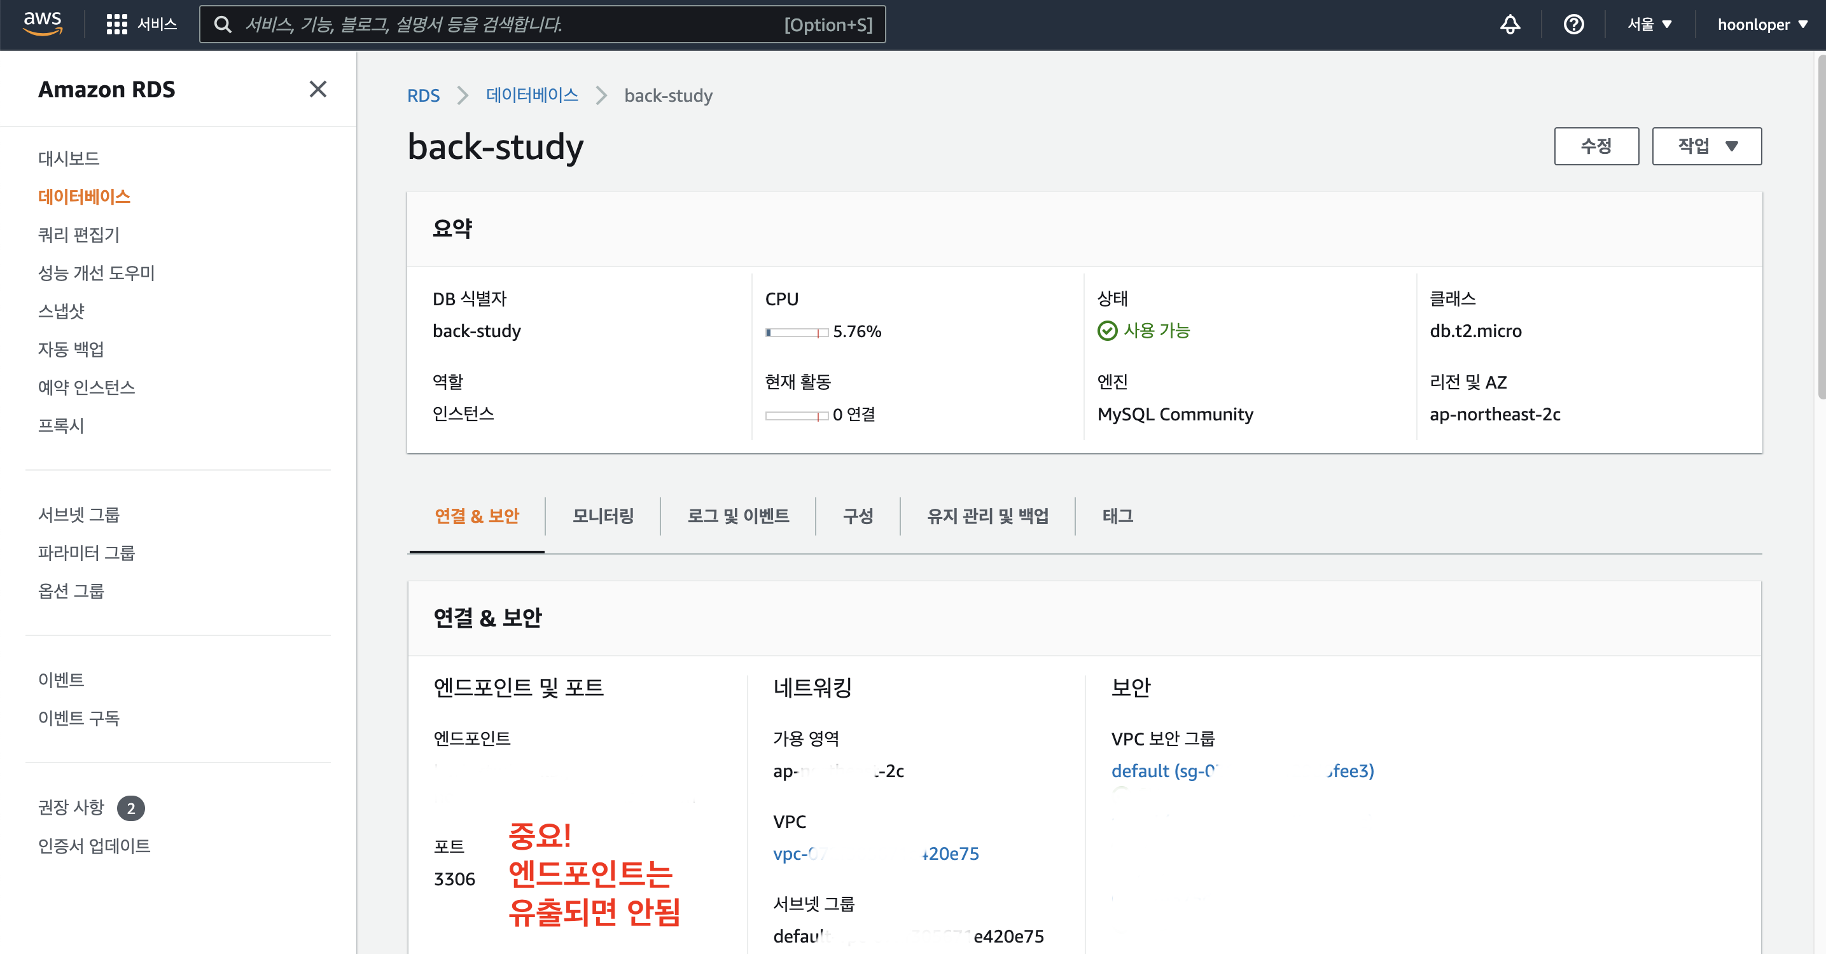1826x954 pixels.
Task: Open the services grid menu icon
Action: pyautogui.click(x=116, y=25)
